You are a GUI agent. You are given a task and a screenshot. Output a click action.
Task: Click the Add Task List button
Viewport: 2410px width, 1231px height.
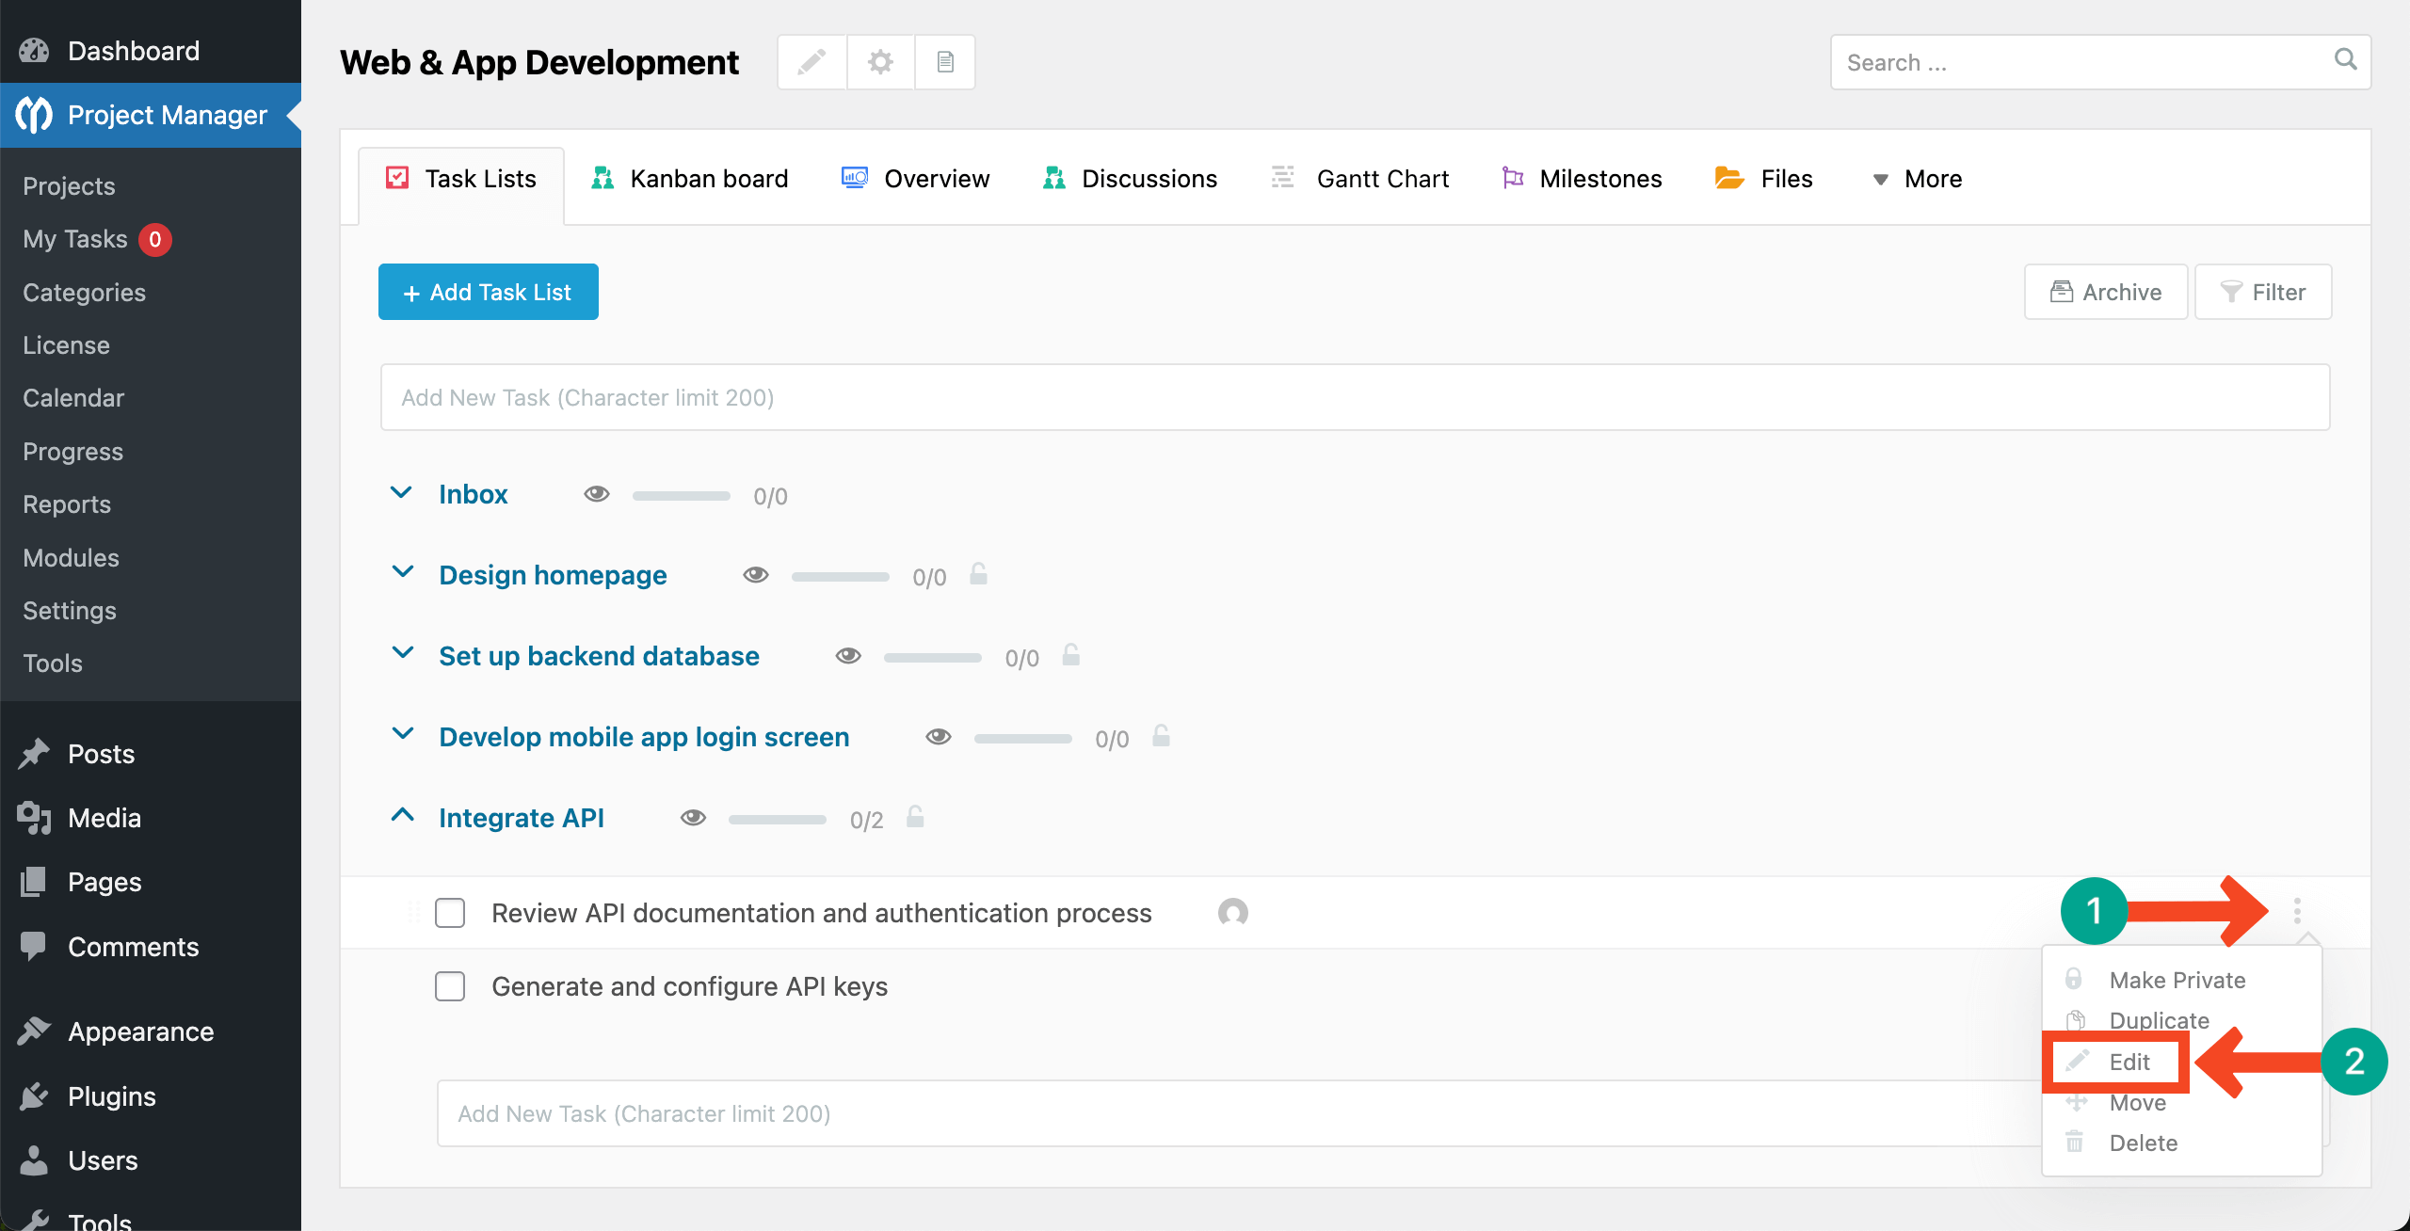coord(488,292)
